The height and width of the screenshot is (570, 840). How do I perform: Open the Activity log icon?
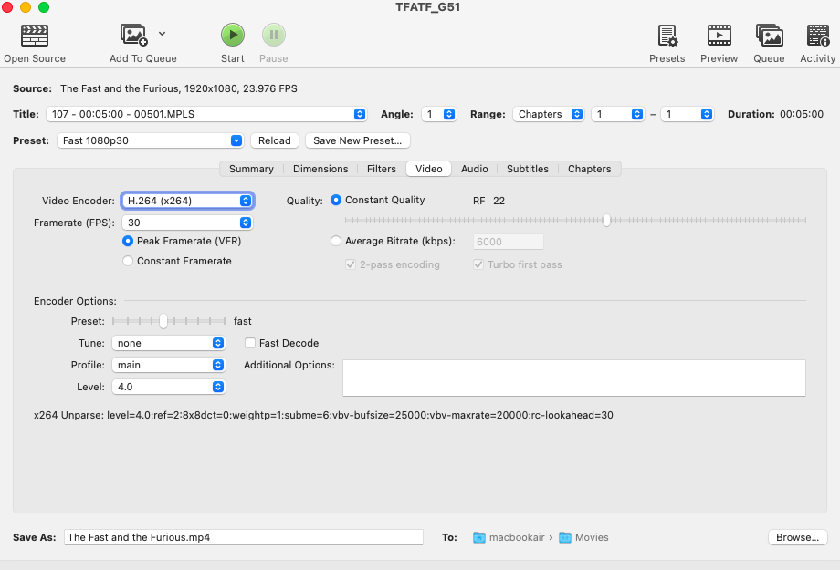(x=817, y=36)
